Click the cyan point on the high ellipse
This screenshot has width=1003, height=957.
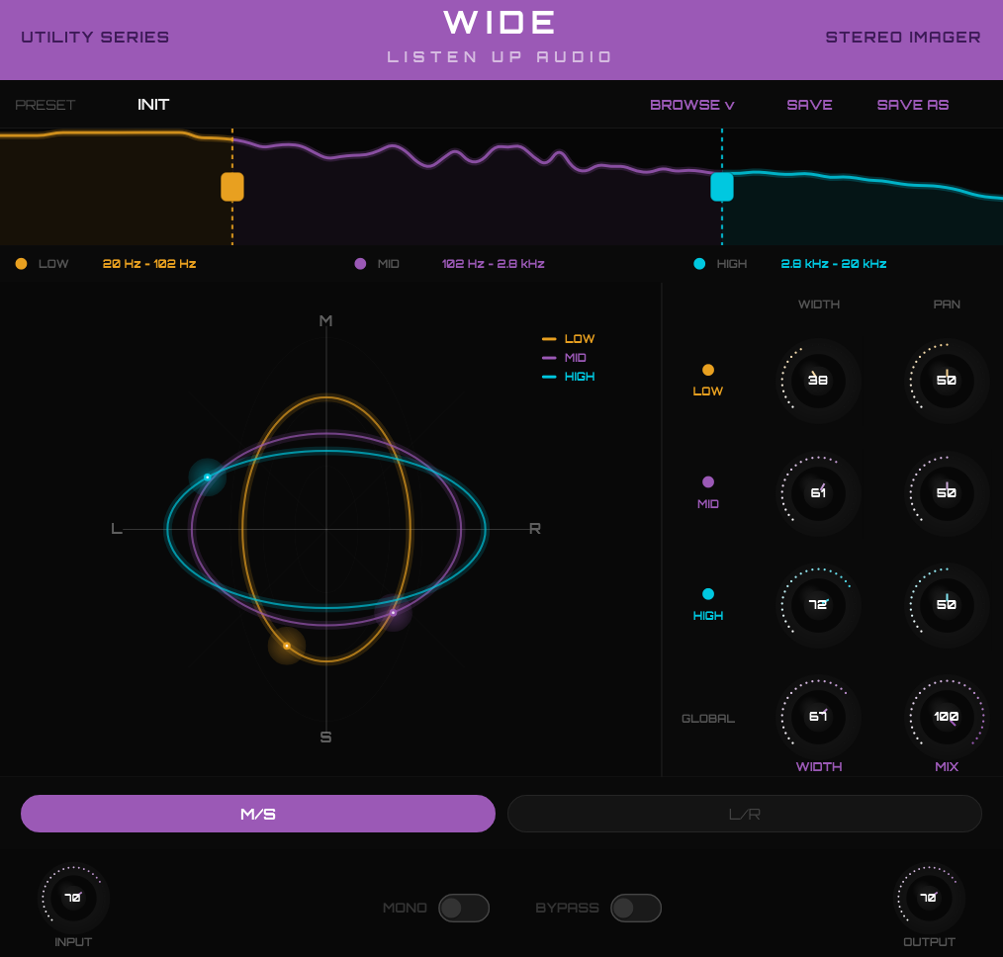208,477
